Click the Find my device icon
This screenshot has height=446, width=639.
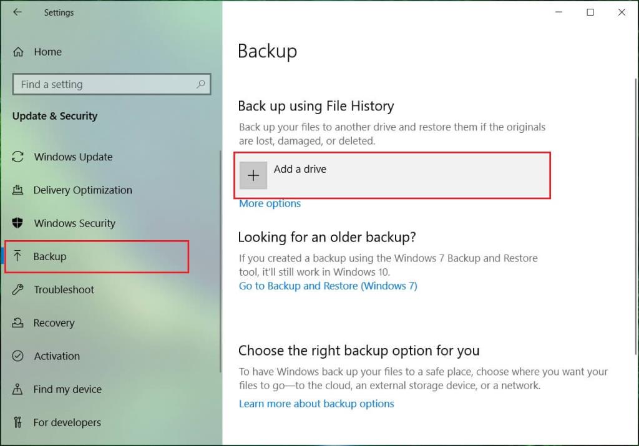(18, 389)
